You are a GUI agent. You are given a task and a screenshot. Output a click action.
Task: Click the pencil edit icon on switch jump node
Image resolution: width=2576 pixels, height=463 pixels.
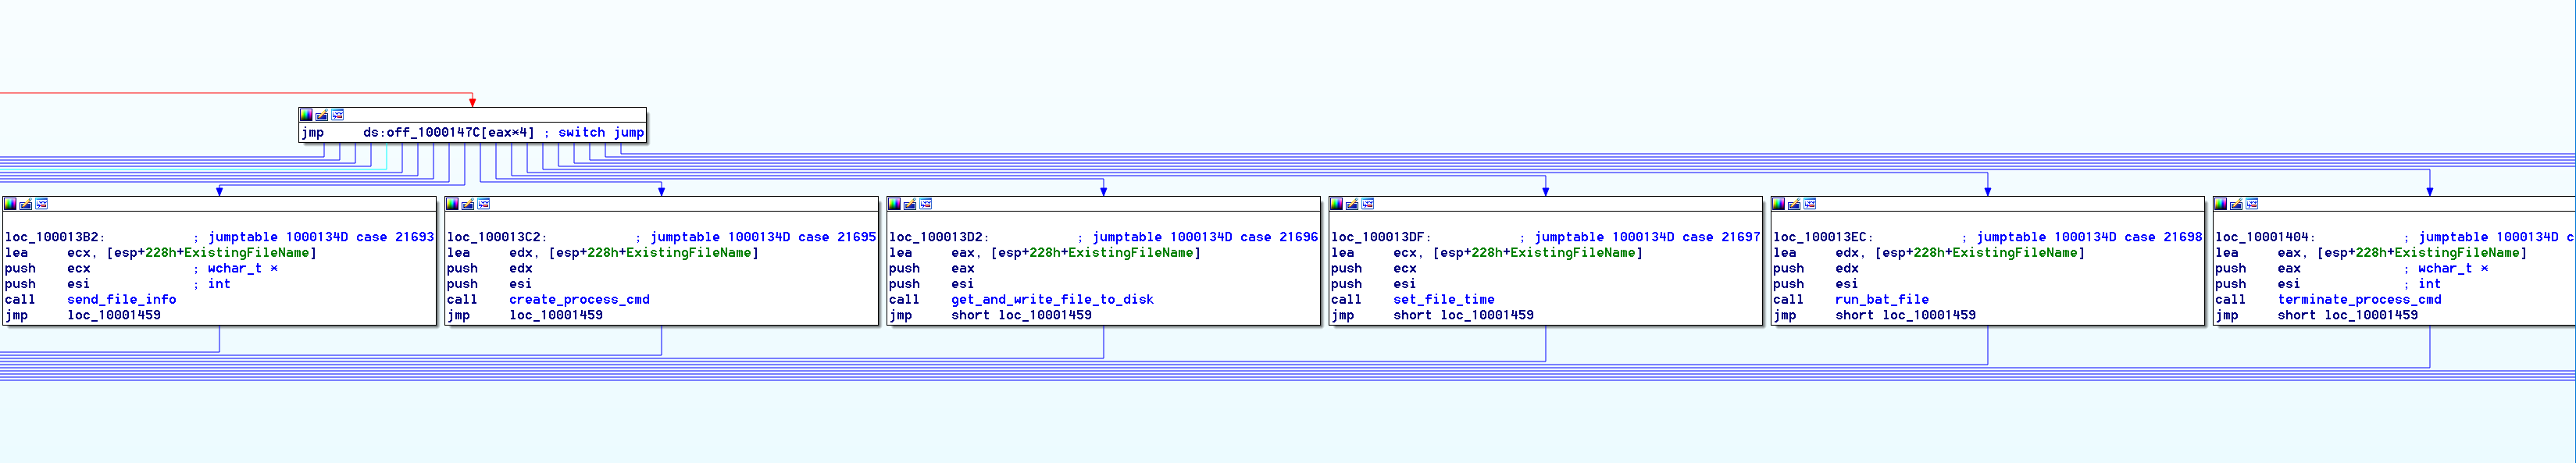322,115
